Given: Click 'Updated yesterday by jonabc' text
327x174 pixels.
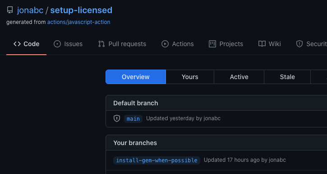Looking at the screenshot, I should [x=183, y=118].
